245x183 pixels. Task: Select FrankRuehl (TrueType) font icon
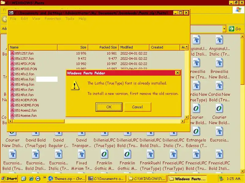[150, 154]
